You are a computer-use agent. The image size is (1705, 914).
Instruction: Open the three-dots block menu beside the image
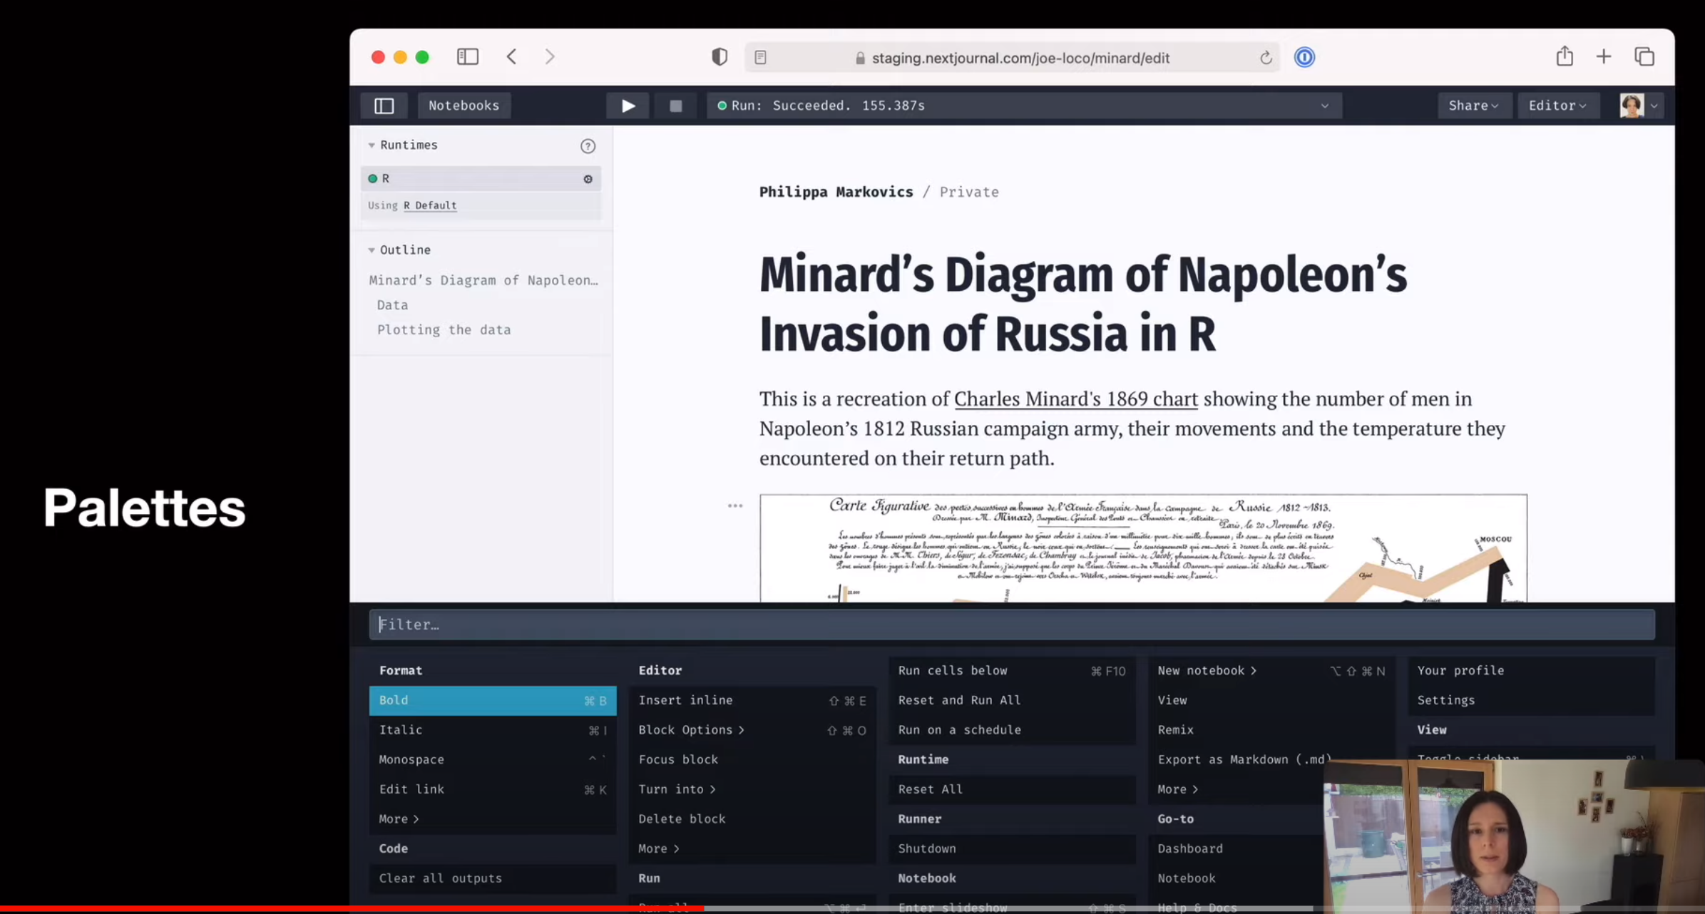click(x=735, y=505)
